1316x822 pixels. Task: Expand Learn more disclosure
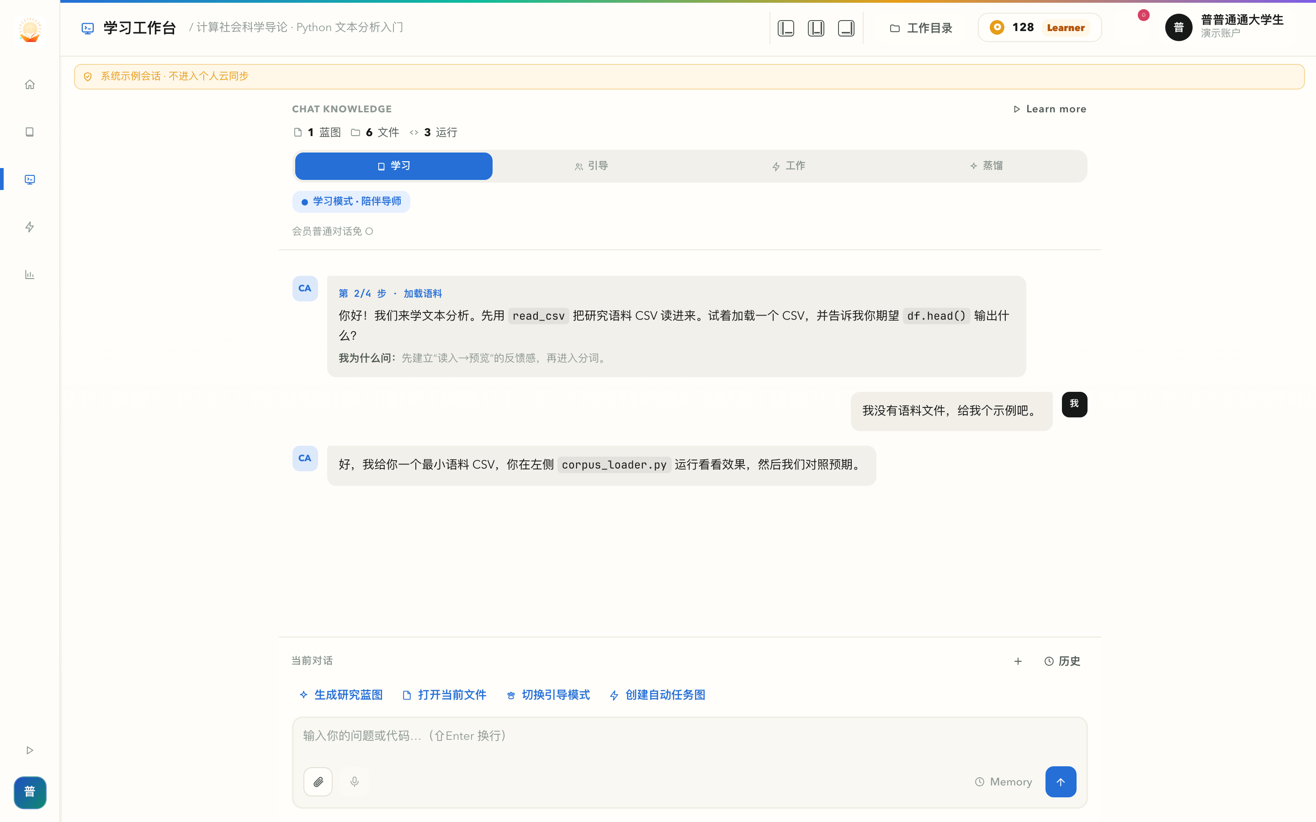coord(1050,109)
